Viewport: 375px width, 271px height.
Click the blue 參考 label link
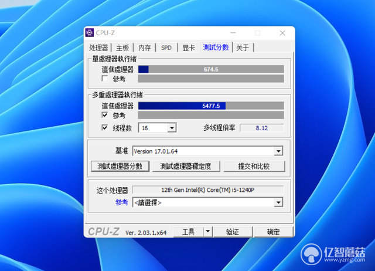[x=121, y=202]
